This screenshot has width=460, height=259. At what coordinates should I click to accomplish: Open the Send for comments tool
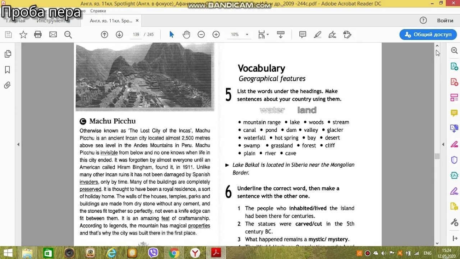454,206
